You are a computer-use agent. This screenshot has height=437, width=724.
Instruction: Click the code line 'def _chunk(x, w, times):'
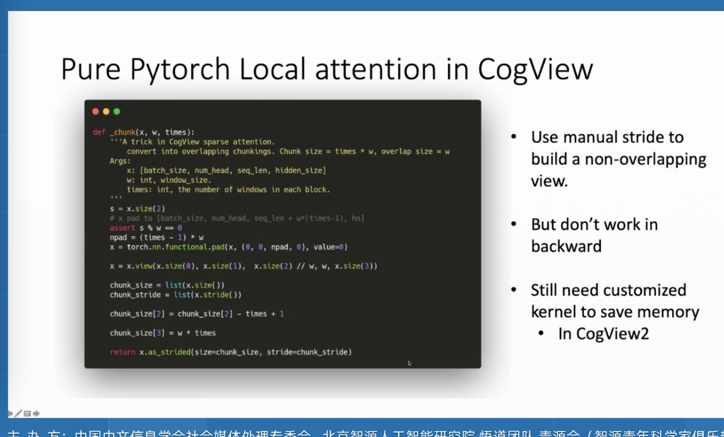(x=144, y=132)
